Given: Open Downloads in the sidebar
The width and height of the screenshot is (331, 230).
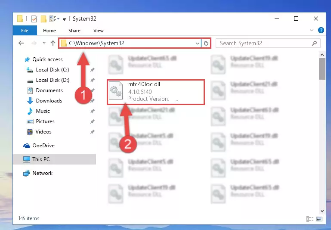Looking at the screenshot, I should [49, 101].
